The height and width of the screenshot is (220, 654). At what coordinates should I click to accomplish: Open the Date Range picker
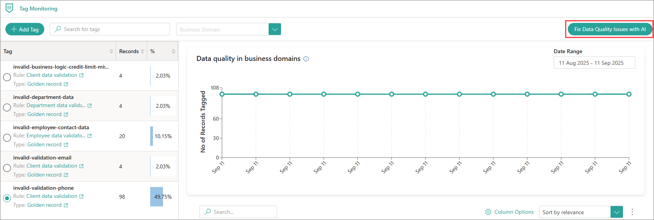coord(594,63)
